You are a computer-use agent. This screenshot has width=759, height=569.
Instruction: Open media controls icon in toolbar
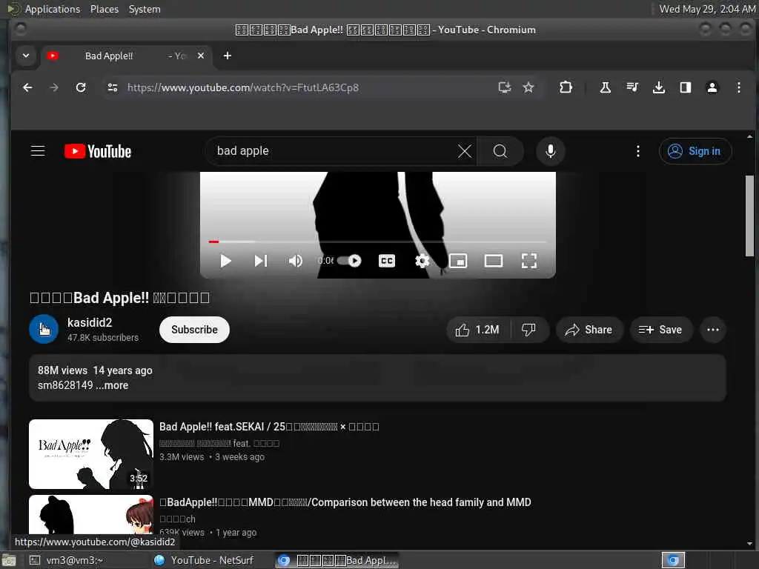pos(632,87)
